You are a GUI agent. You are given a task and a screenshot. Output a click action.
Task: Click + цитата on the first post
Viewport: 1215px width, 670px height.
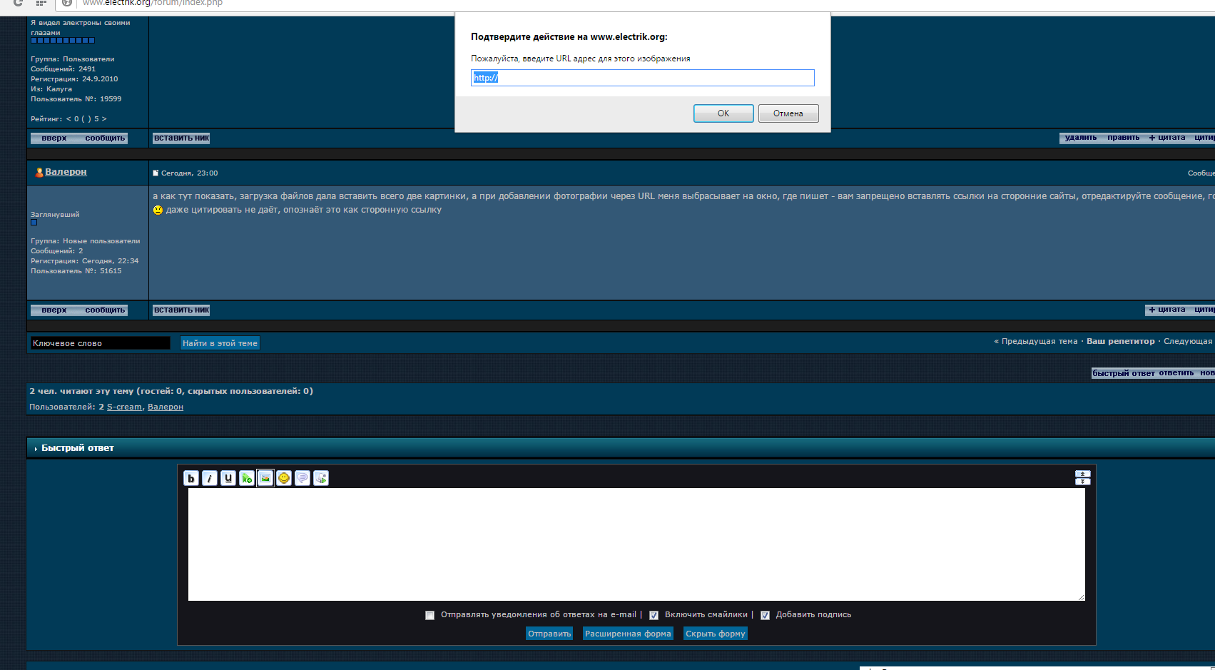1167,138
